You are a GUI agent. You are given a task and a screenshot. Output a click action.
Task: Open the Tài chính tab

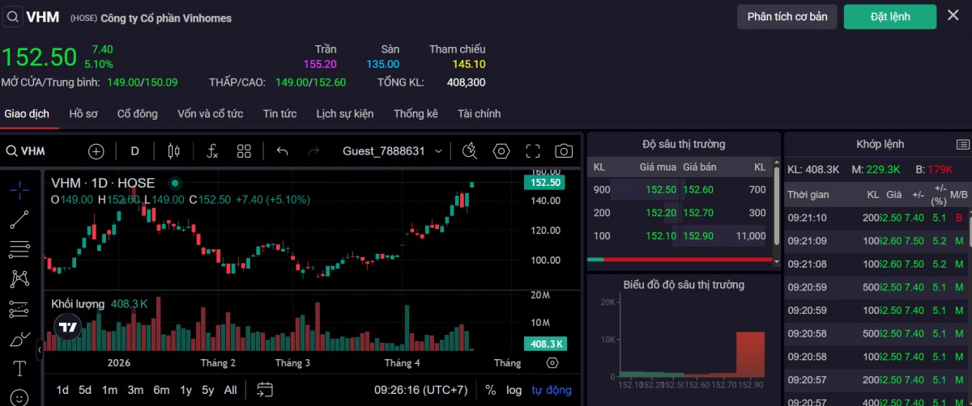479,114
